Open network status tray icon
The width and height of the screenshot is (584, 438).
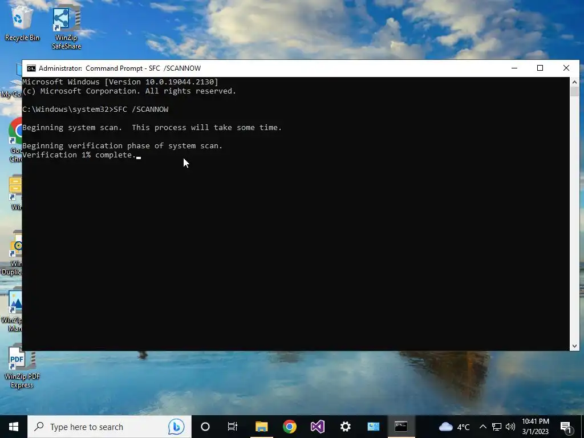497,427
